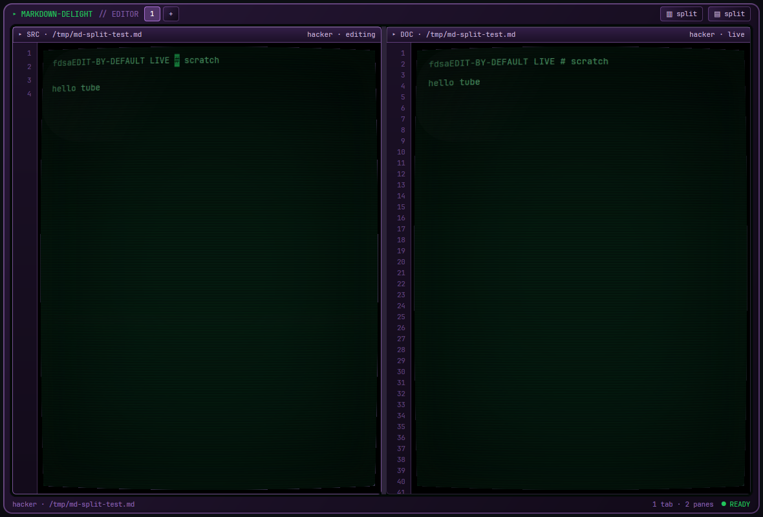Click 'fdsaEDIT-BY-DEFAULT LIVE # scratch' in the DOC pane

[518, 62]
